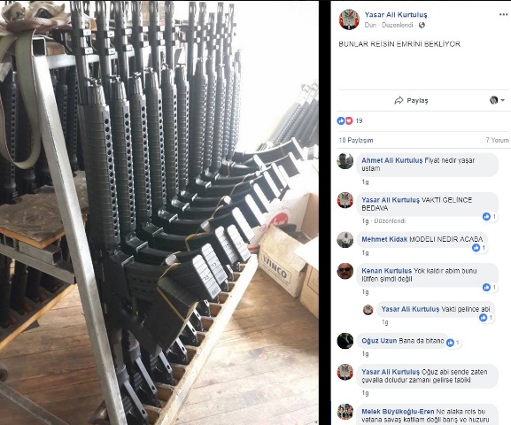Image resolution: width=511 pixels, height=425 pixels.
Task: Click Kenan Kurtuluş's comment avatar
Action: tap(345, 271)
